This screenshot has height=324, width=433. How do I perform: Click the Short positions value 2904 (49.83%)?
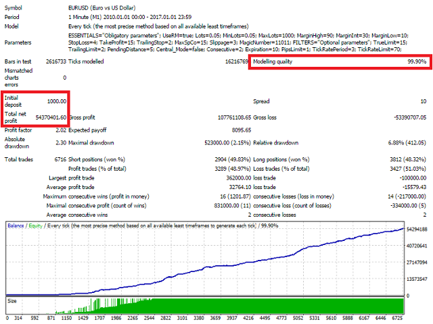233,159
